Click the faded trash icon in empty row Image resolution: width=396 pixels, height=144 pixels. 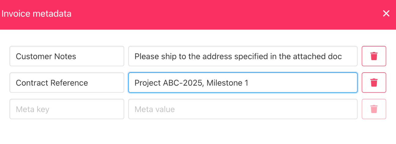(x=374, y=109)
